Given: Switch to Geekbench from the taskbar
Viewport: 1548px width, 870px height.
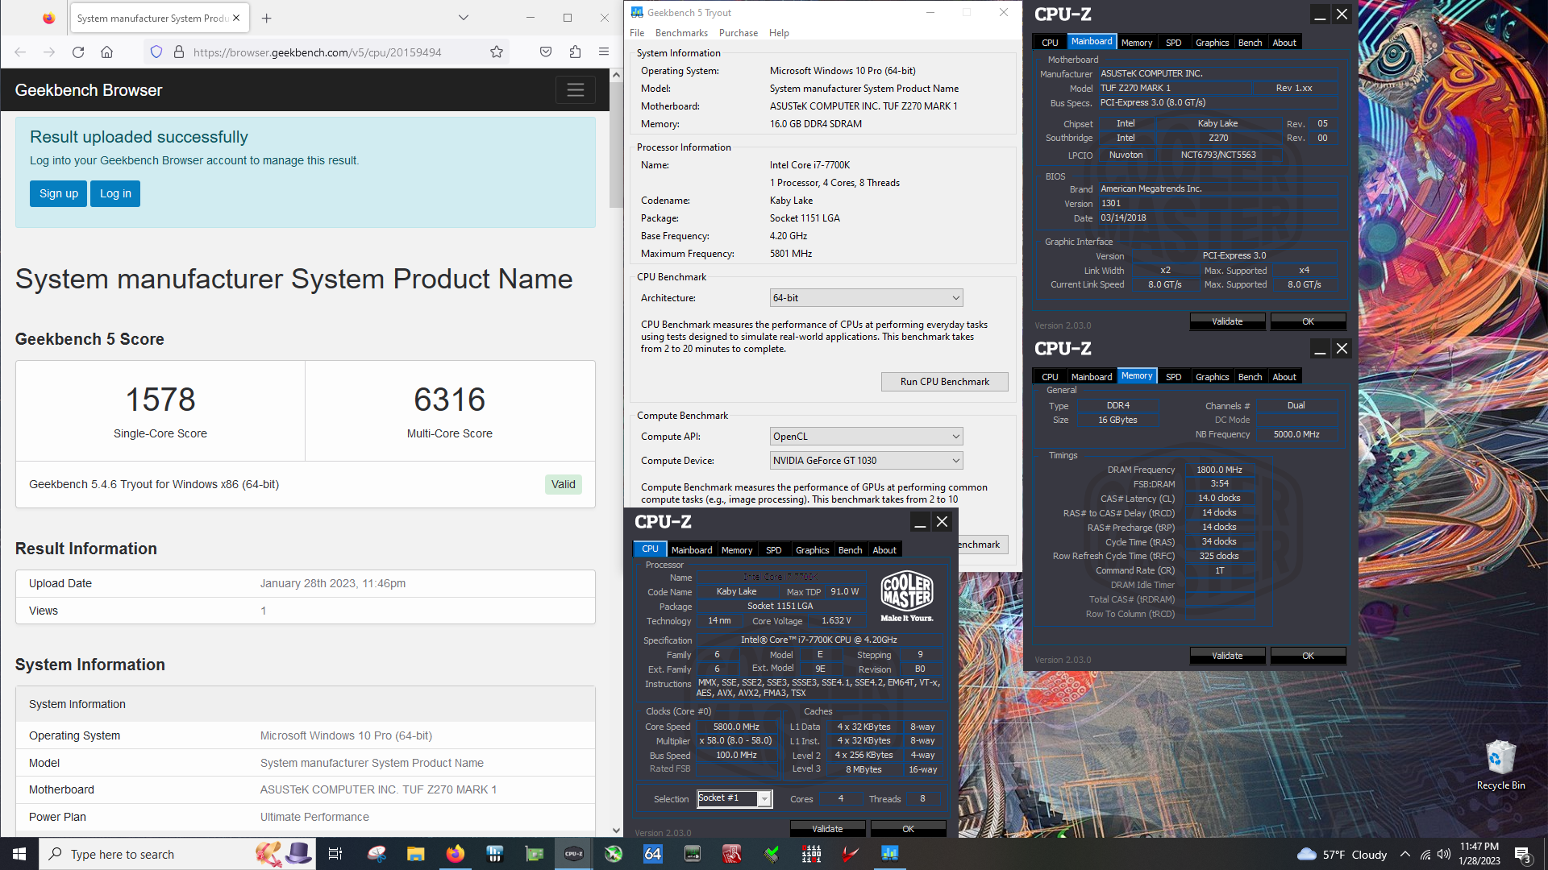Looking at the screenshot, I should [890, 854].
